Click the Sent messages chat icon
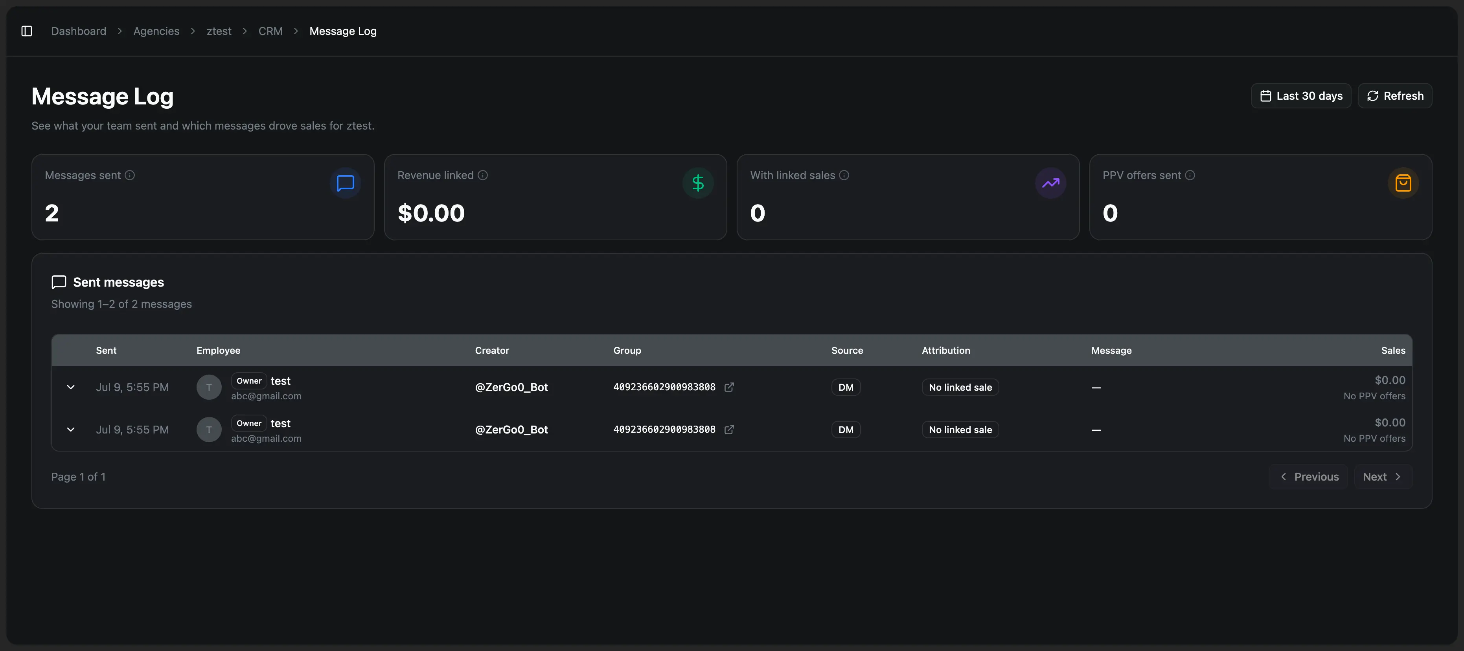Viewport: 1464px width, 651px height. point(59,282)
